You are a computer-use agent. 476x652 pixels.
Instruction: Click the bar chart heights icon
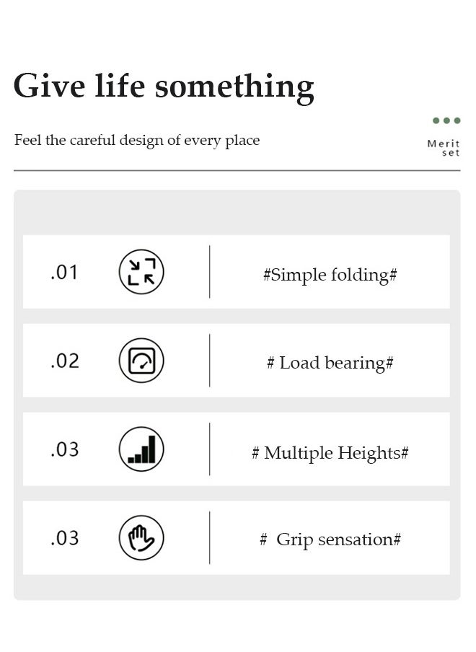[141, 449]
